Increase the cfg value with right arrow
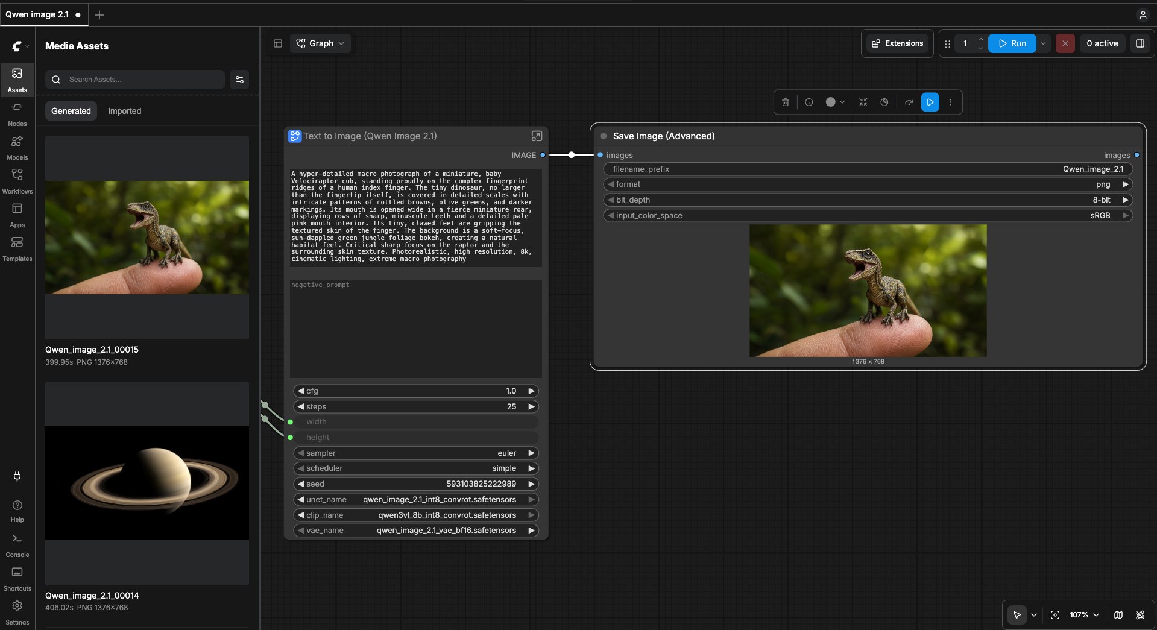This screenshot has width=1157, height=630. pyautogui.click(x=531, y=391)
